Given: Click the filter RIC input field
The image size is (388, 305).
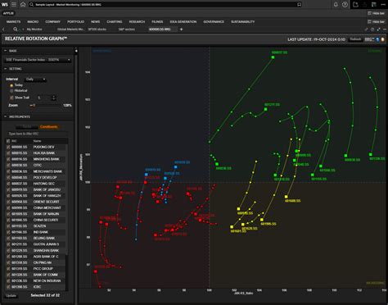Looking at the screenshot, I should coord(37,134).
